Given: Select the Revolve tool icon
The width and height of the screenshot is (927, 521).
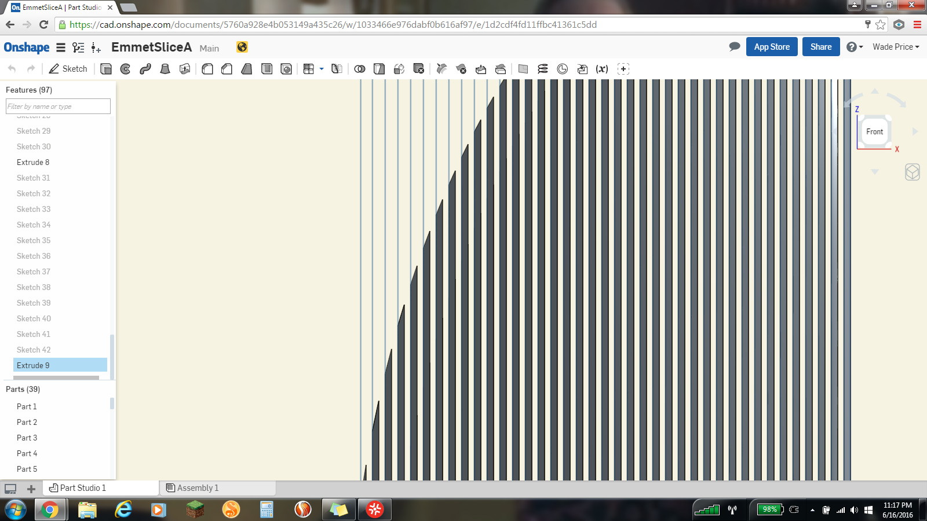Looking at the screenshot, I should [126, 69].
